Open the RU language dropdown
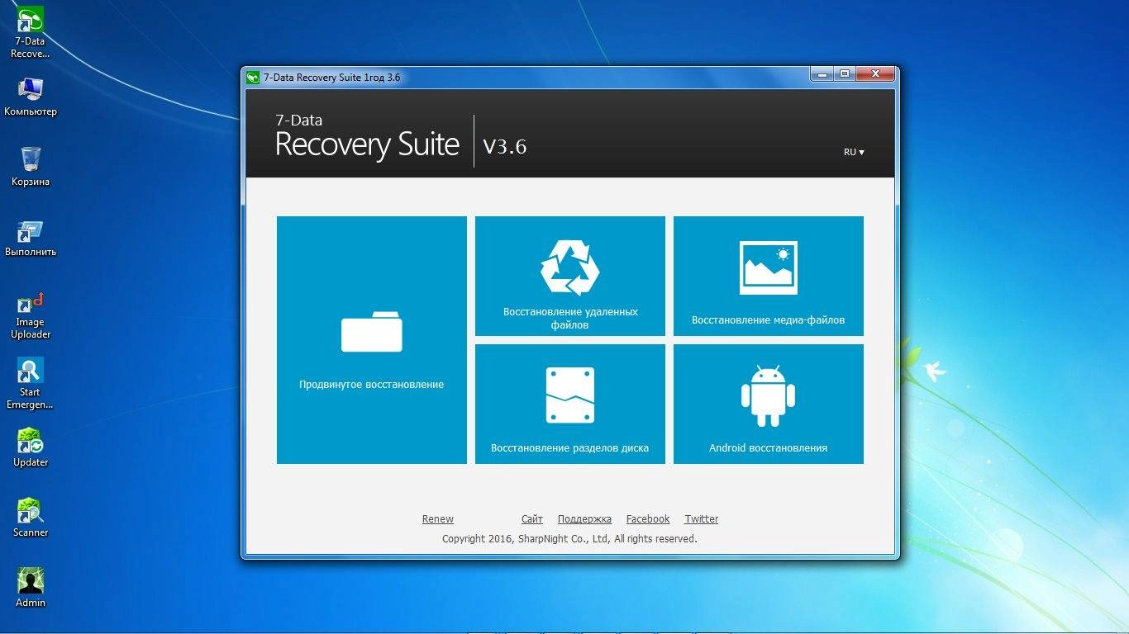Screen dimensions: 1129x634 click(854, 152)
